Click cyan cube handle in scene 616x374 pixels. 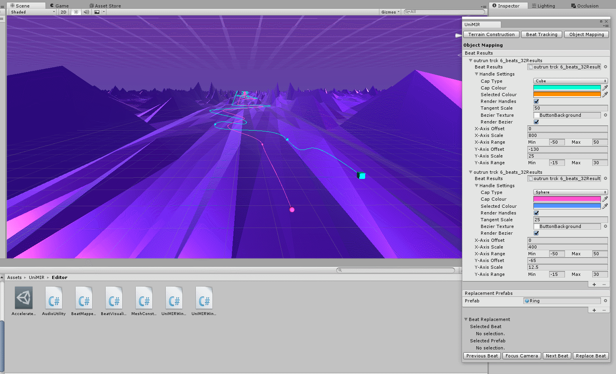click(x=361, y=175)
